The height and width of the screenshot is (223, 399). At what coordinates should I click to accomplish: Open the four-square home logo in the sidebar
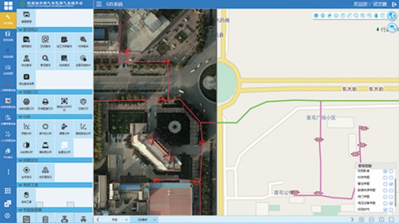(x=8, y=6)
